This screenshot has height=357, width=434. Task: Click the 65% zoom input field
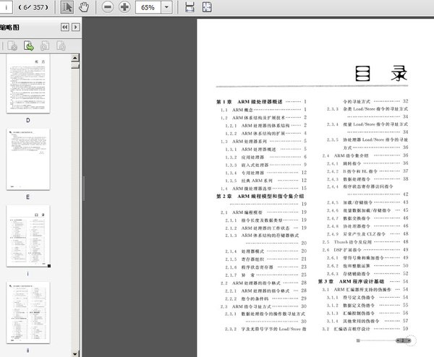(148, 7)
